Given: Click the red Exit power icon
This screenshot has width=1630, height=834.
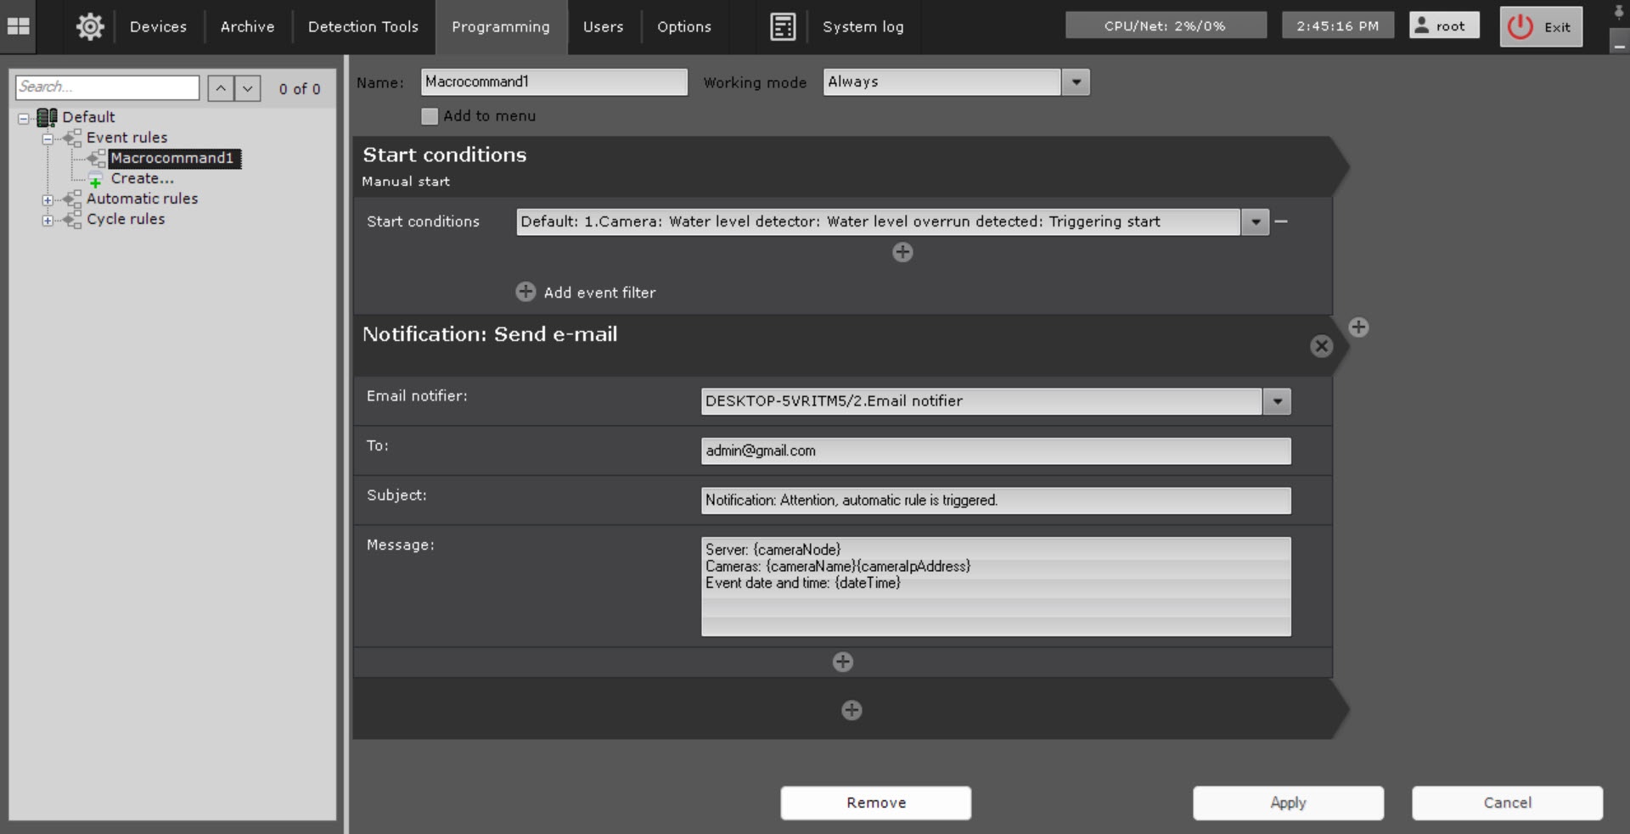Looking at the screenshot, I should click(1520, 26).
